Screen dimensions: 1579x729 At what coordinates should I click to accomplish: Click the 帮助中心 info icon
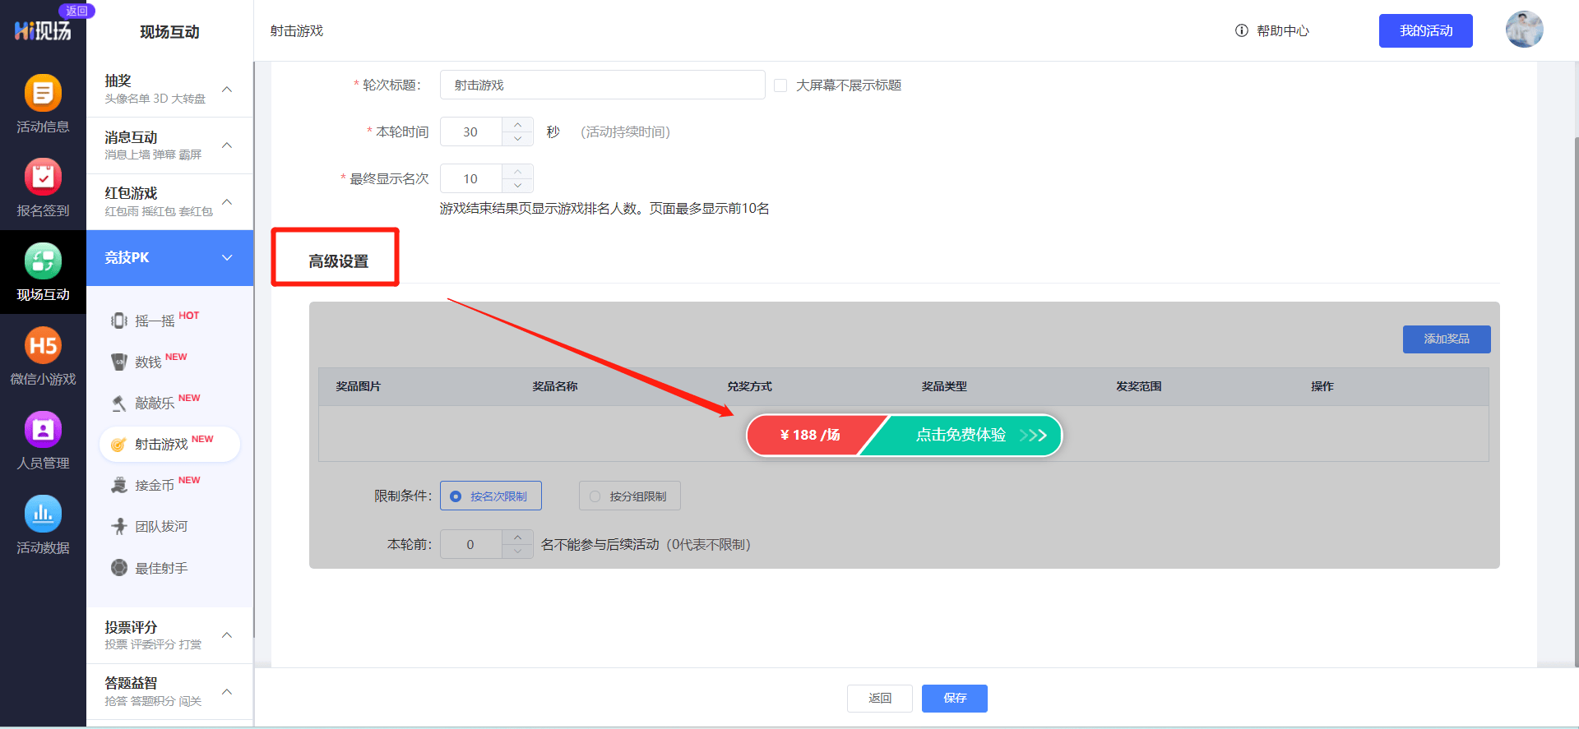(x=1241, y=30)
